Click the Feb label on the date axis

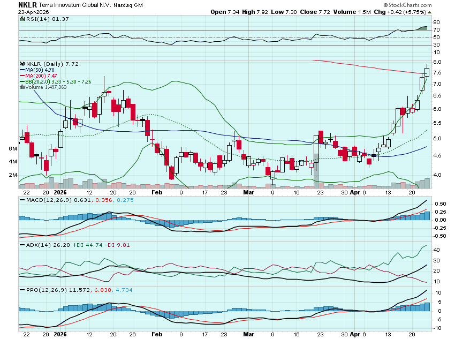(156, 192)
